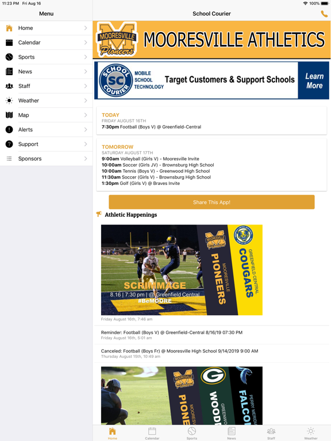This screenshot has width=331, height=441.
Task: Expand the Staff row chevron
Action: 86,86
